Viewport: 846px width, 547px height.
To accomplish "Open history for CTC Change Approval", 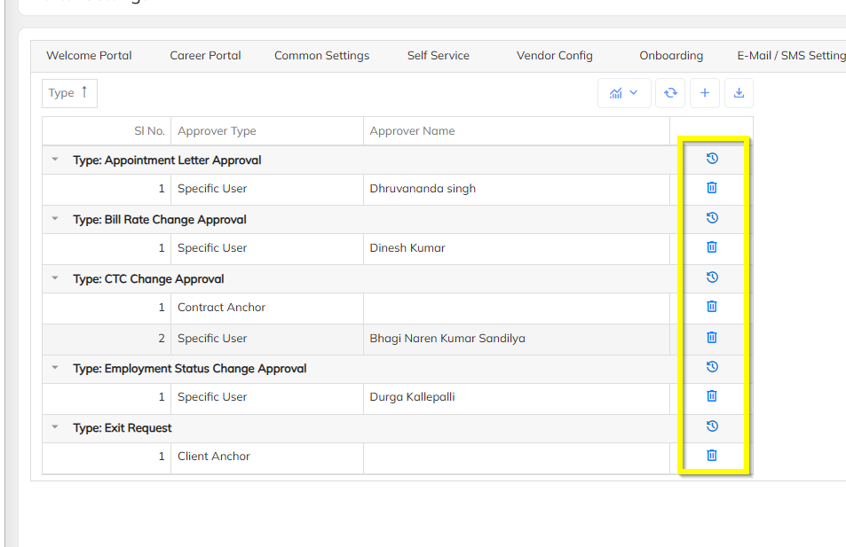I will (712, 277).
